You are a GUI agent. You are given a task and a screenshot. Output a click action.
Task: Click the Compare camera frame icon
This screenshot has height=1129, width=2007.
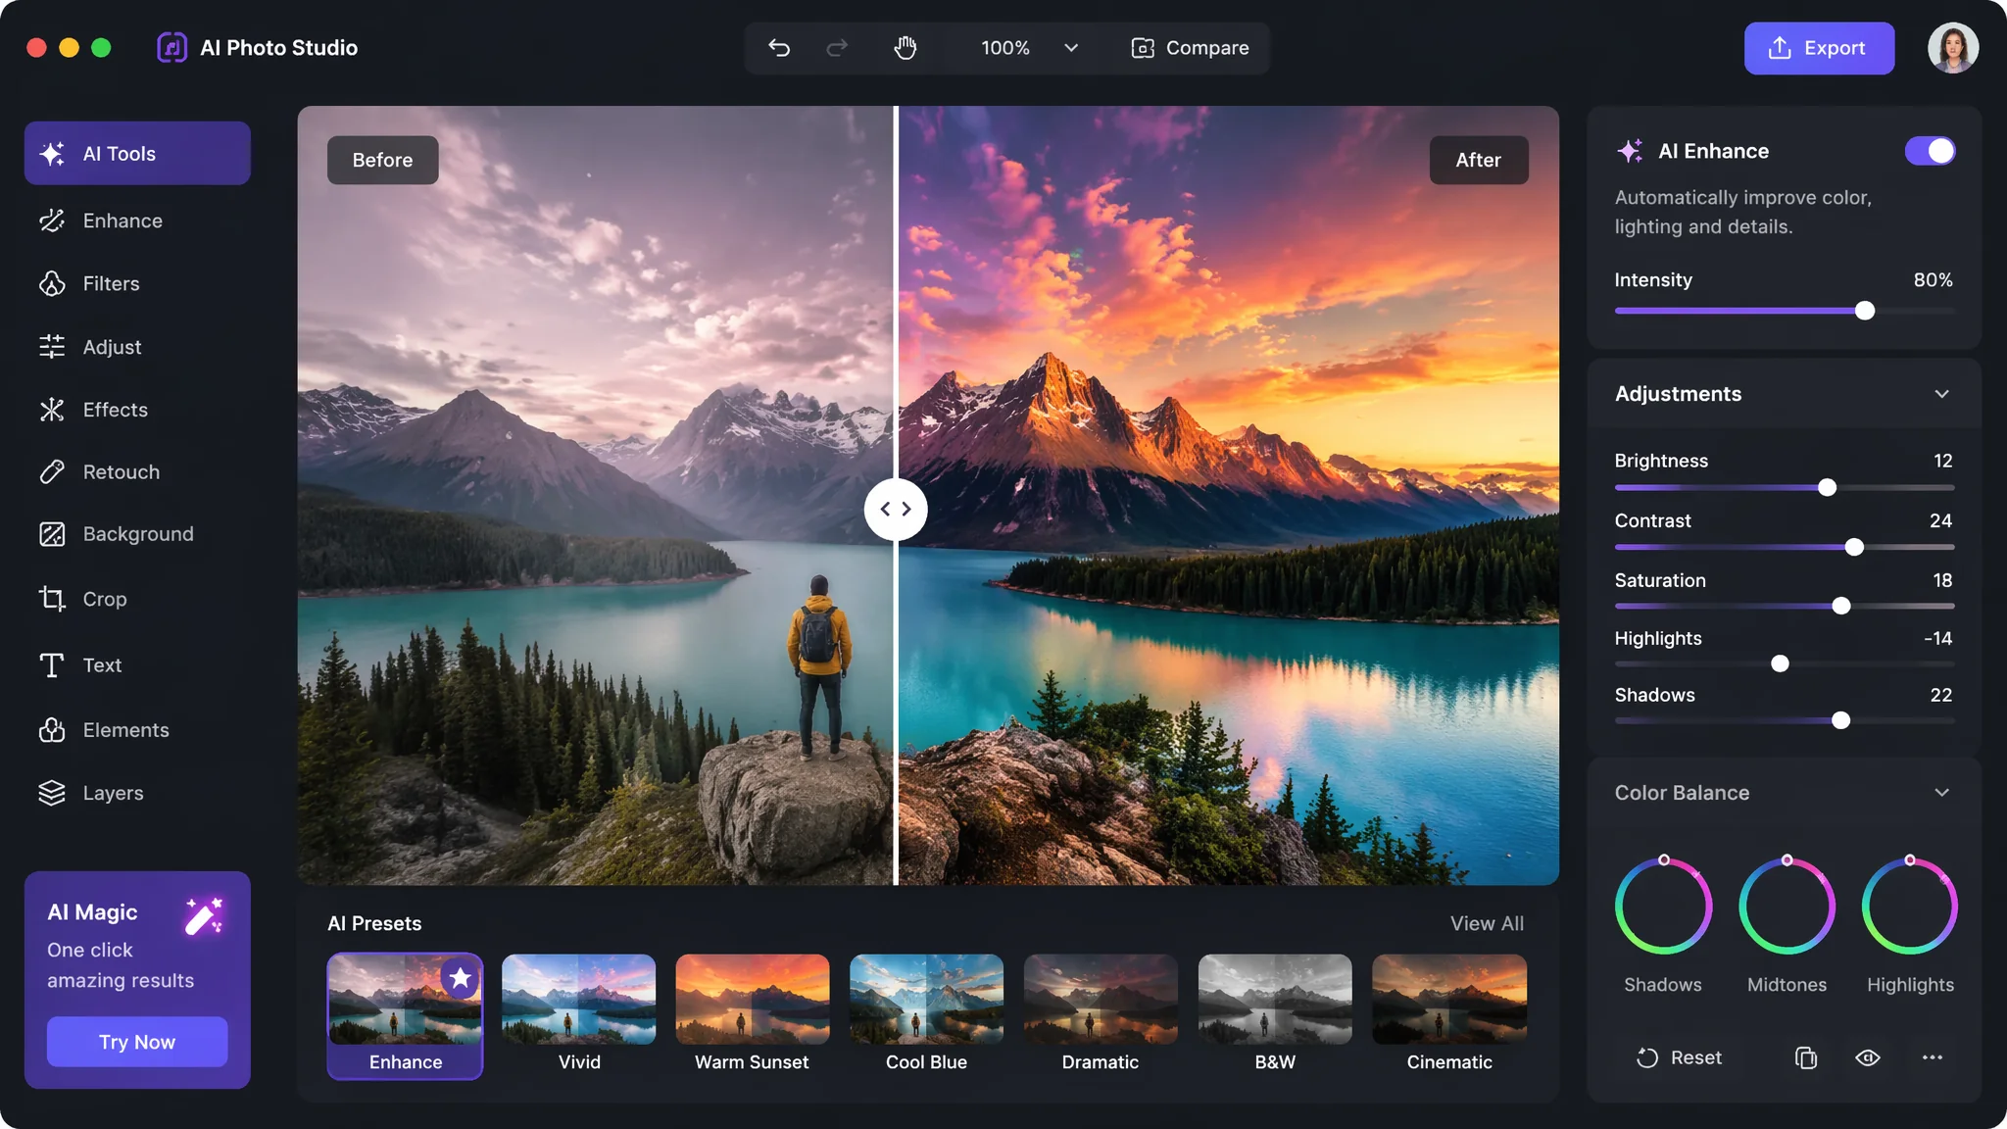[1143, 48]
